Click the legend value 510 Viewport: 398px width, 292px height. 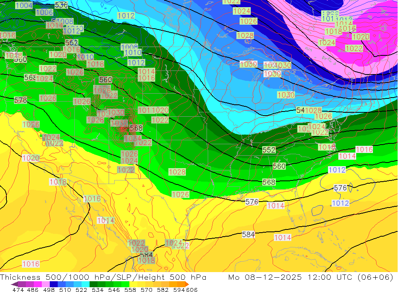pos(65,290)
